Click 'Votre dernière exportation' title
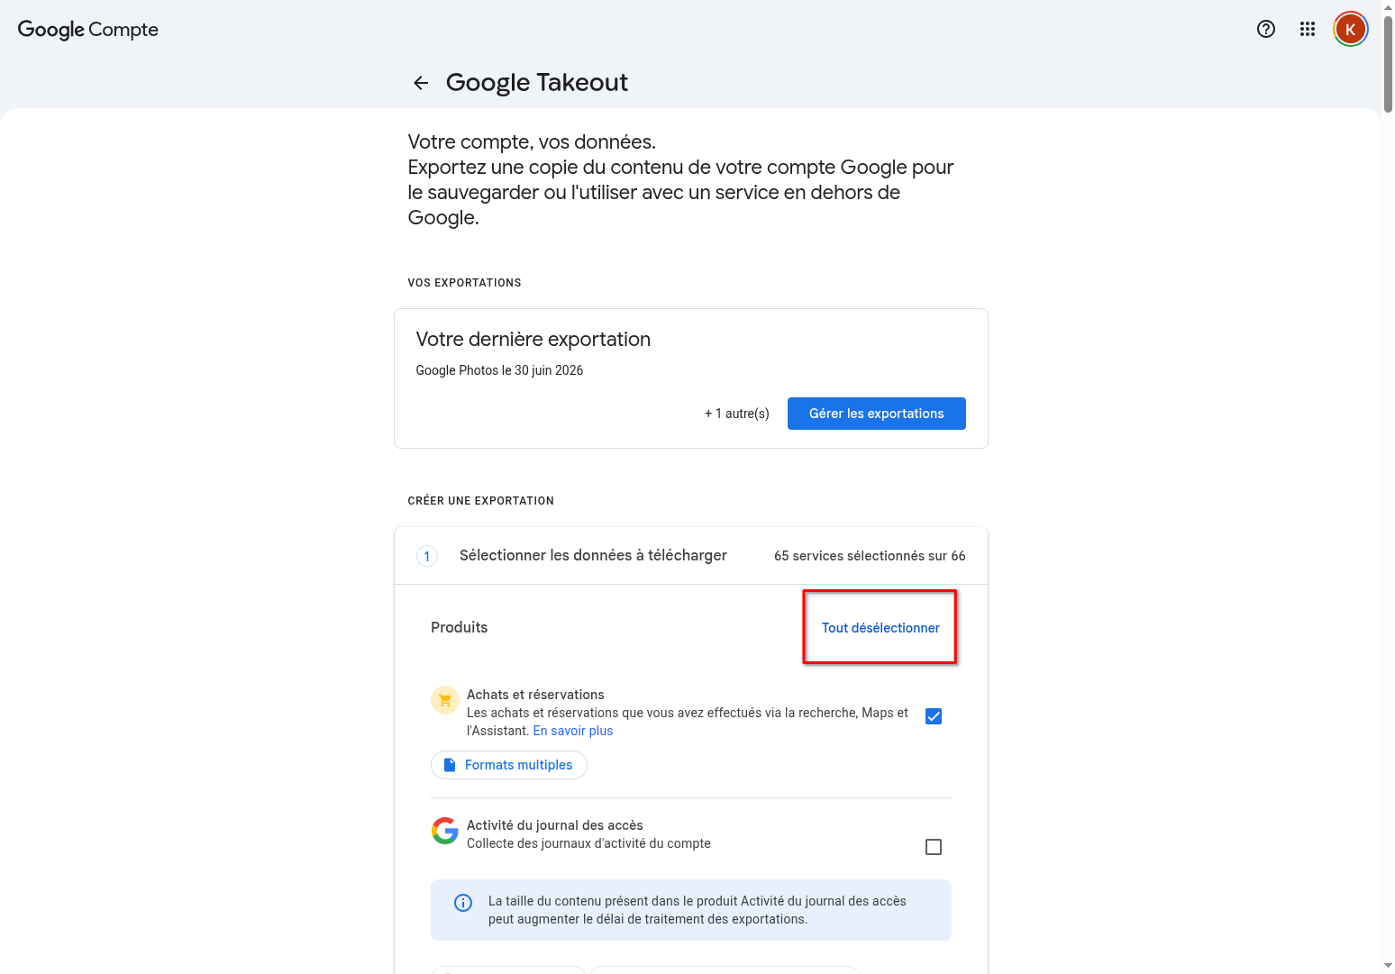The height and width of the screenshot is (974, 1395). click(x=533, y=340)
